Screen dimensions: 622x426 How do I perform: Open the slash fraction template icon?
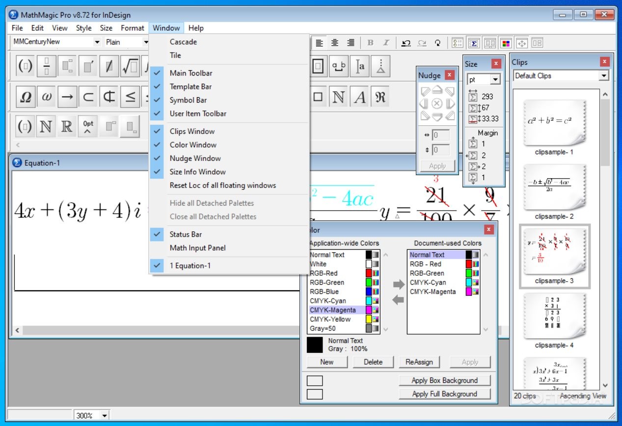[109, 67]
